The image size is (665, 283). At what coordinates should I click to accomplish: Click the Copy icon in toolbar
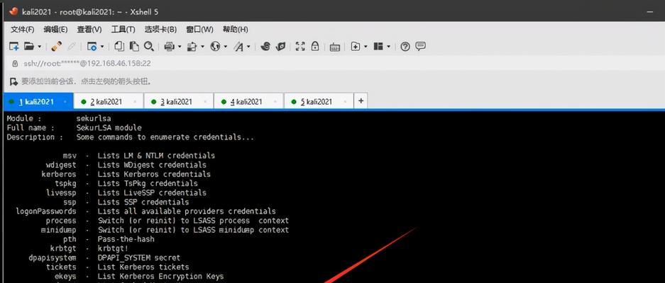tap(120, 46)
